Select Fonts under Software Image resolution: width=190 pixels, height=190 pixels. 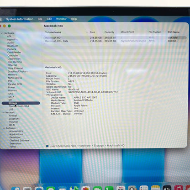(13, 147)
